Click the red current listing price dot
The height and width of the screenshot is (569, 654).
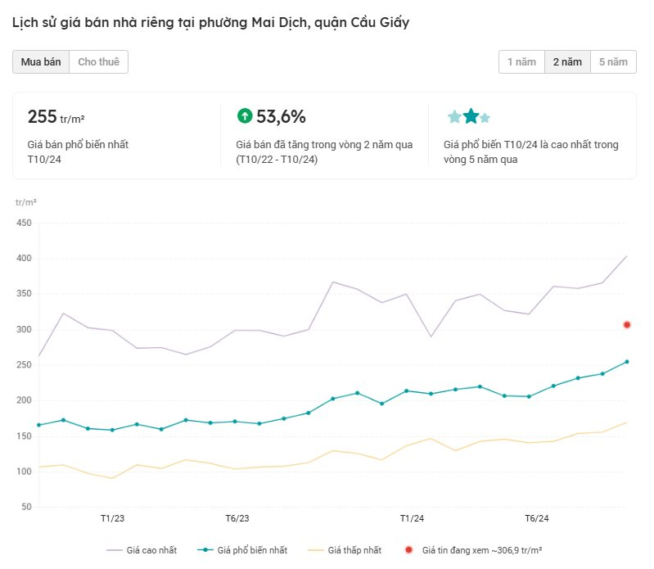pos(627,325)
